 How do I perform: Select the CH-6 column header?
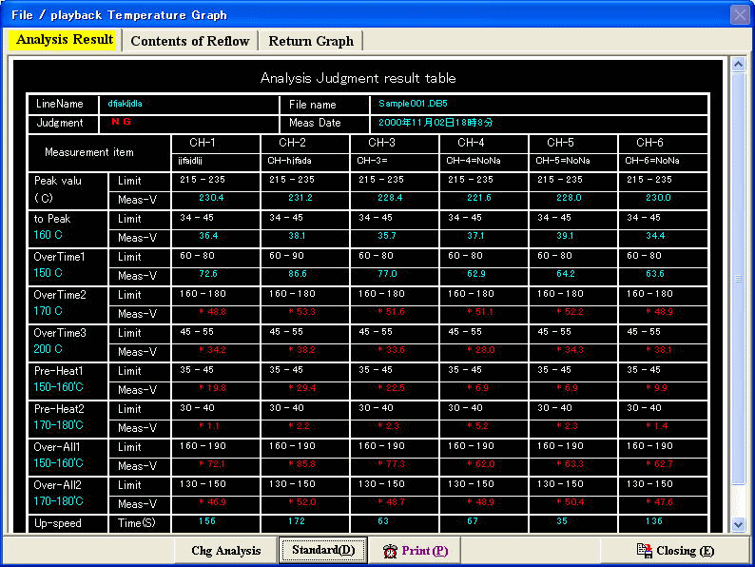coord(649,143)
